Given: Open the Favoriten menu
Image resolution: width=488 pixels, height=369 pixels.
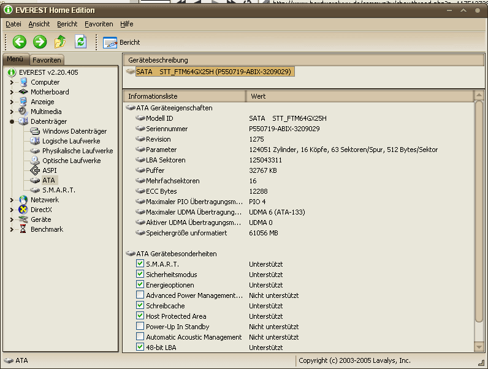Looking at the screenshot, I should [x=99, y=24].
